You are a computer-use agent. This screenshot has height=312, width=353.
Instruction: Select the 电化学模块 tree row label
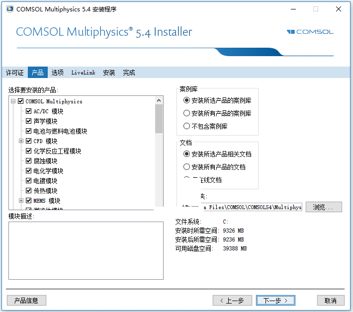48,171
